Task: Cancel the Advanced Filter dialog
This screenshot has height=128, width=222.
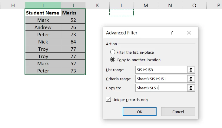Action: [x=178, y=112]
